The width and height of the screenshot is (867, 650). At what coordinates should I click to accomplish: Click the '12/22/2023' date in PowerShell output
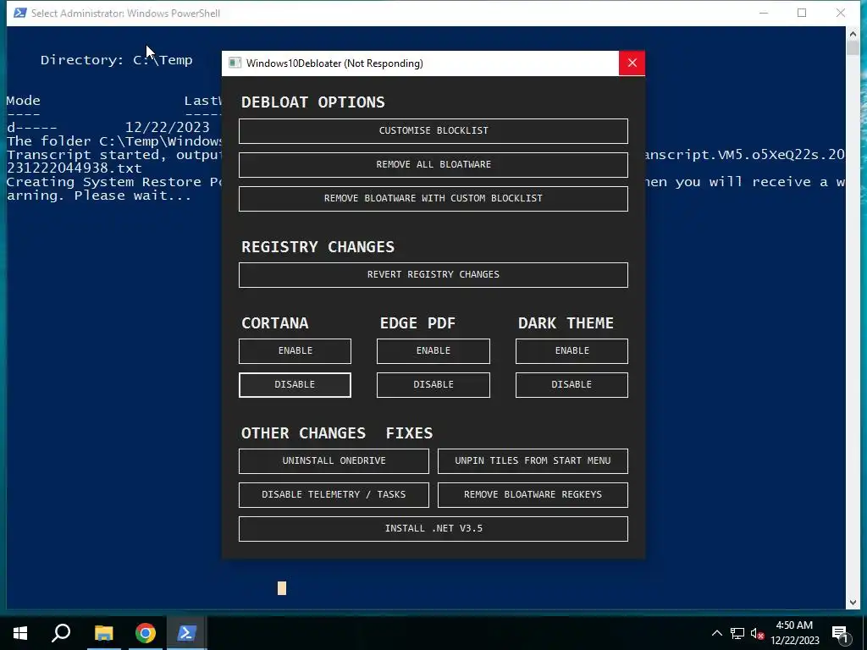coord(167,128)
